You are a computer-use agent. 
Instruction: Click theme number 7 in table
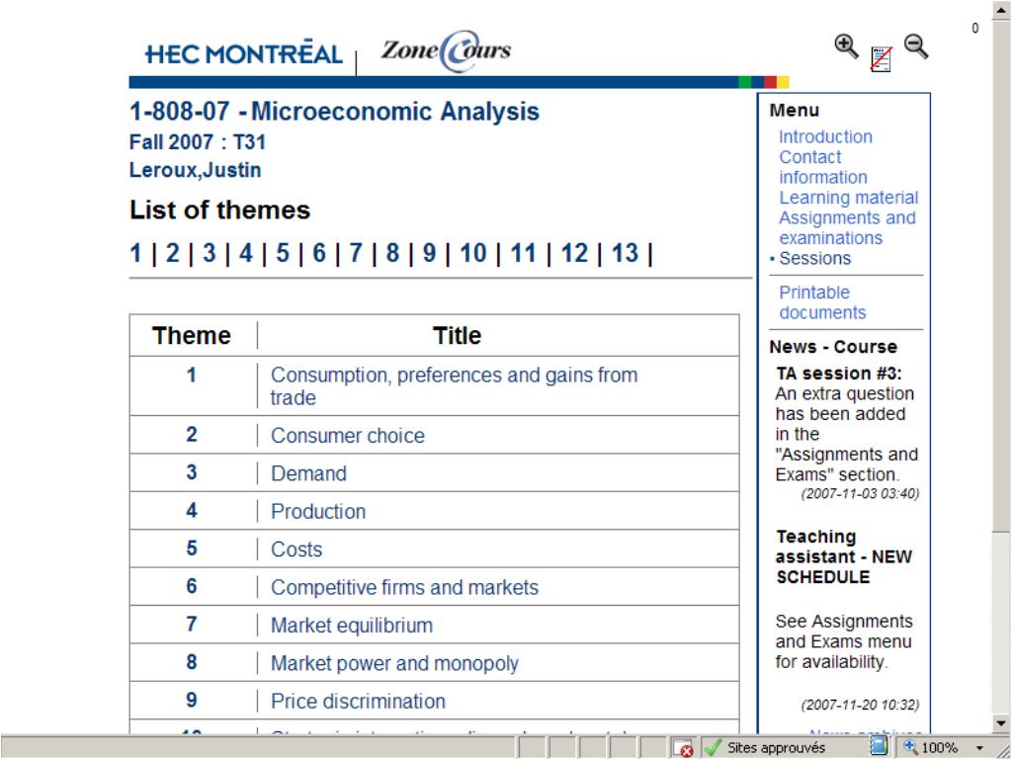coord(192,625)
